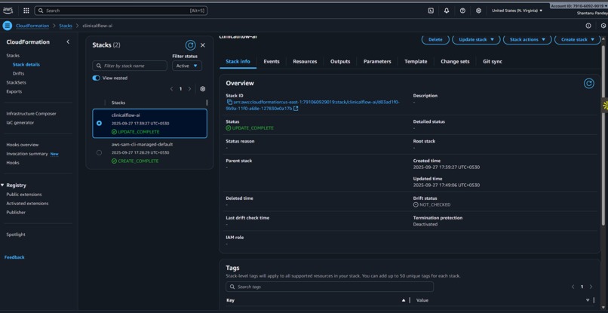The image size is (608, 313).
Task: Expand the Create stack dropdown
Action: click(x=577, y=39)
